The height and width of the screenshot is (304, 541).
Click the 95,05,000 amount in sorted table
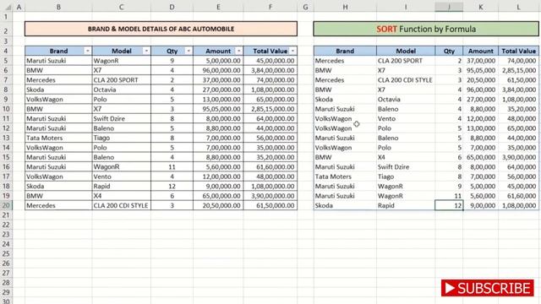click(x=481, y=70)
